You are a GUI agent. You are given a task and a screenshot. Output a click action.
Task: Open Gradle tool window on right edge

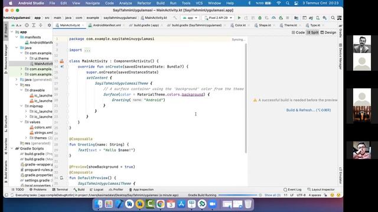coord(340,31)
